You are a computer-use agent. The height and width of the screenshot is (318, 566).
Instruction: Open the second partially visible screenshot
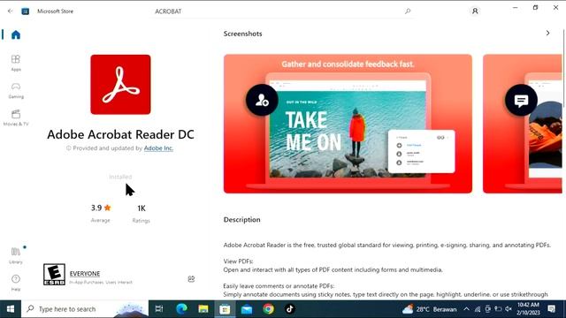point(523,124)
